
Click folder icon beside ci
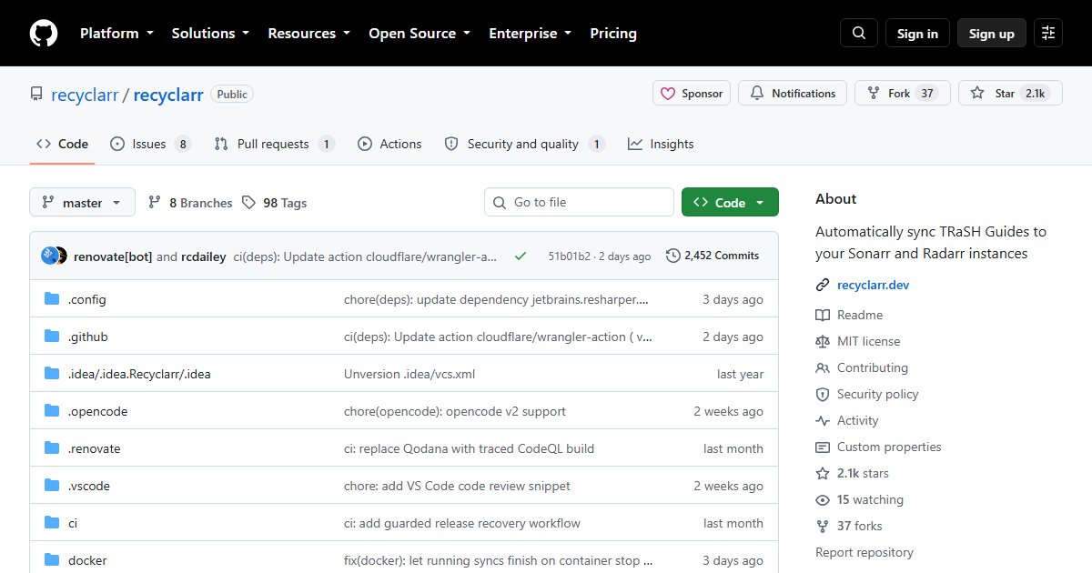point(52,523)
